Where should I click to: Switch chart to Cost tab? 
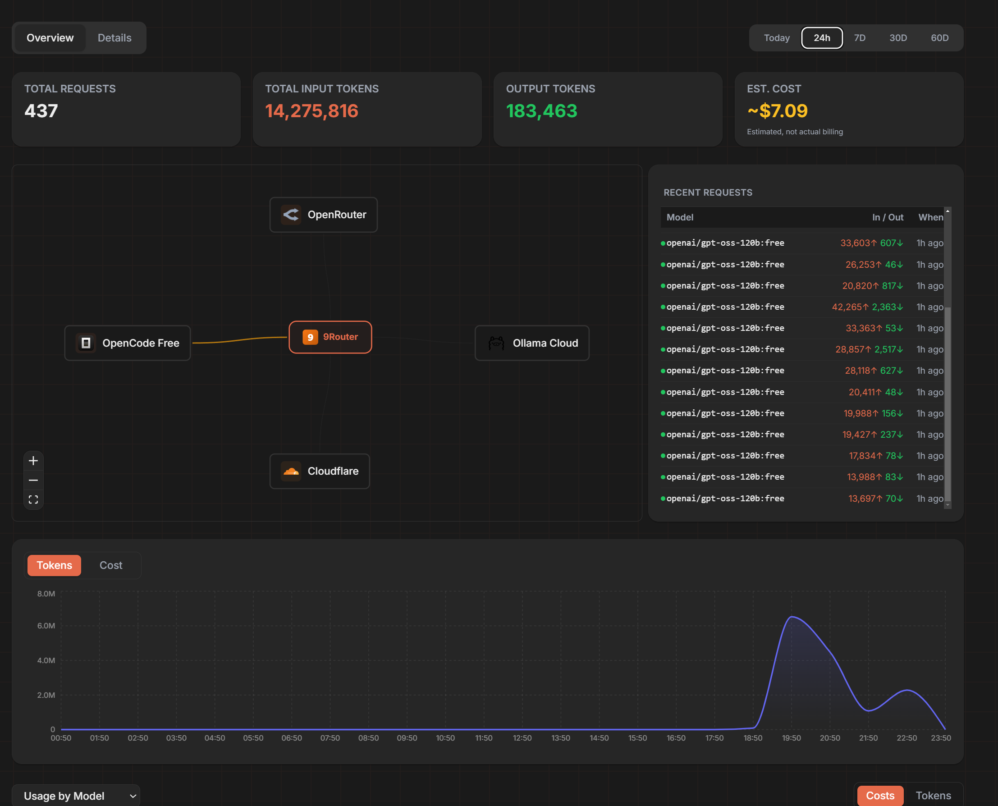[111, 565]
